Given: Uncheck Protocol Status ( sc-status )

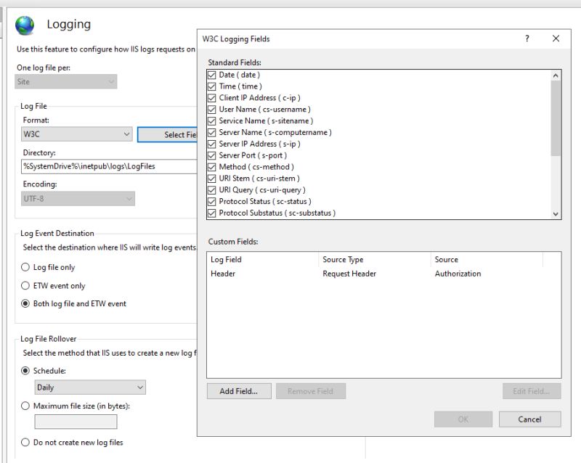Looking at the screenshot, I should [x=211, y=201].
